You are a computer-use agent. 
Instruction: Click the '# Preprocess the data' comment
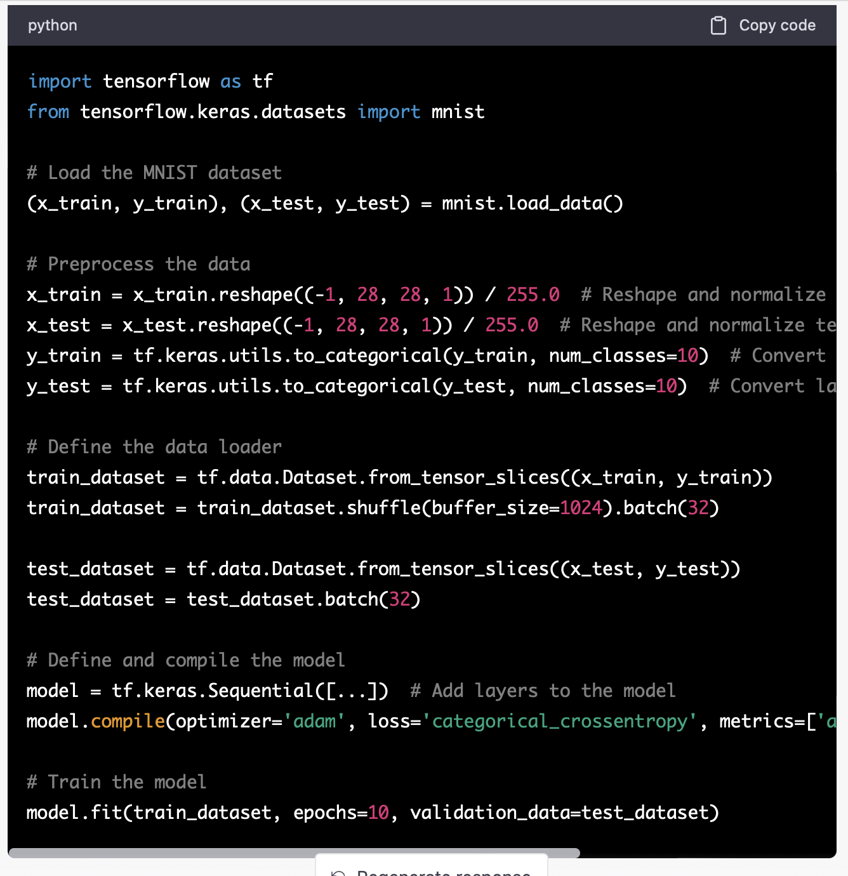click(138, 264)
